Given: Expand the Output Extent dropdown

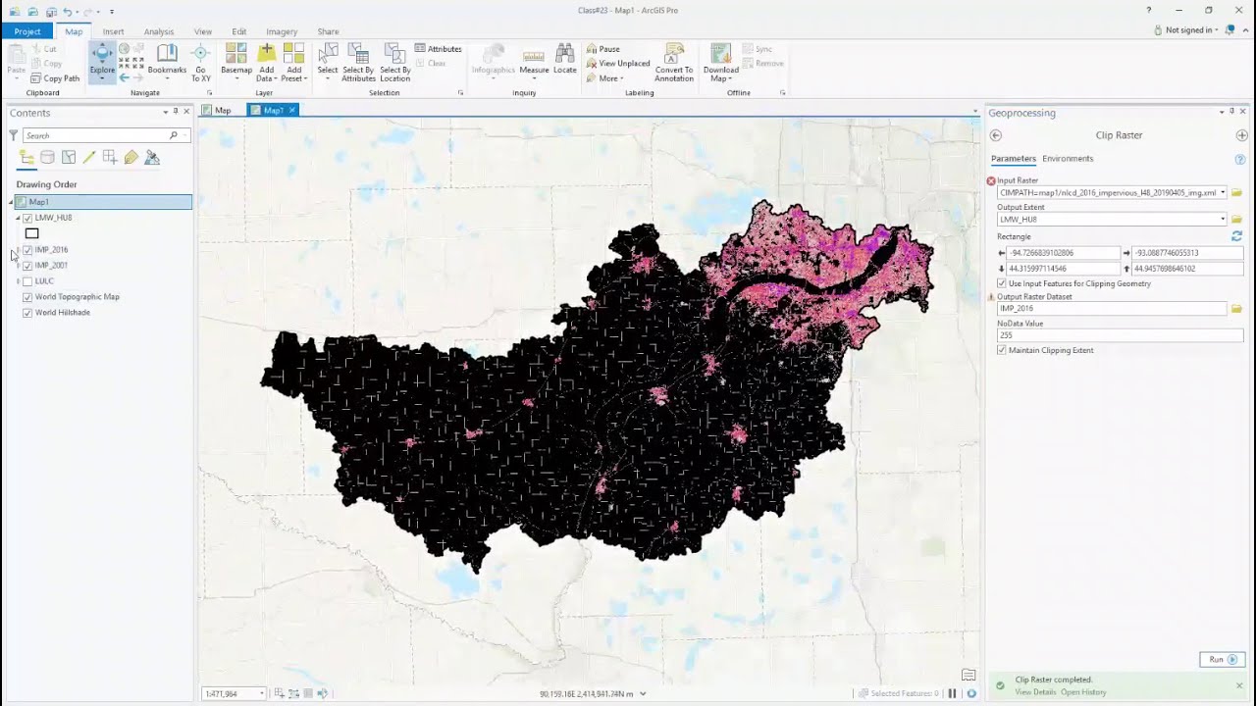Looking at the screenshot, I should [x=1223, y=220].
